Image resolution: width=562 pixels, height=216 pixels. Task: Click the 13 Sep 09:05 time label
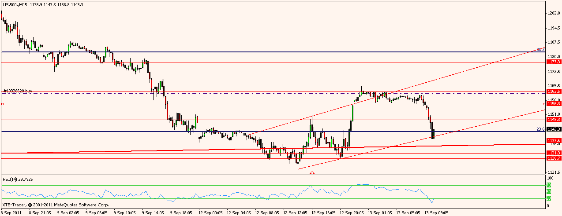[x=436, y=212]
